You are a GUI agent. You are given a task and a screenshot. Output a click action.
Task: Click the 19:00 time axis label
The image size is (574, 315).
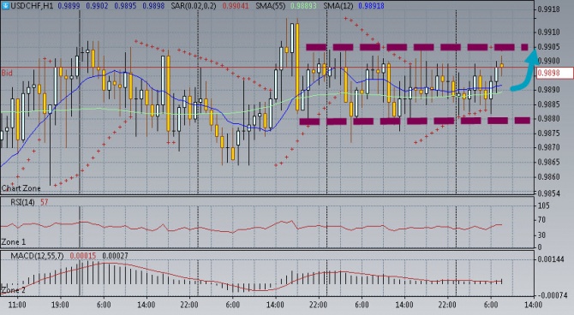pyautogui.click(x=60, y=305)
